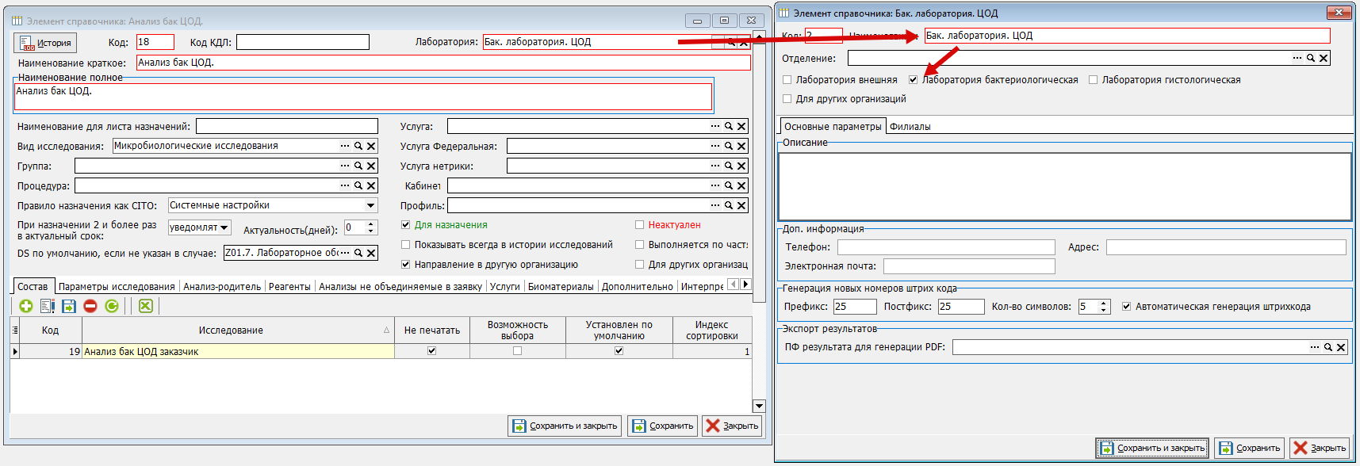Enable Показывать всегда в истории исследований

(406, 245)
